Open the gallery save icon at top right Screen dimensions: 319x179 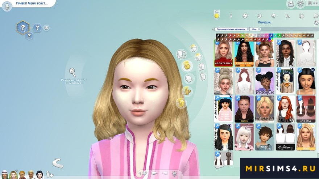(x=291, y=4)
